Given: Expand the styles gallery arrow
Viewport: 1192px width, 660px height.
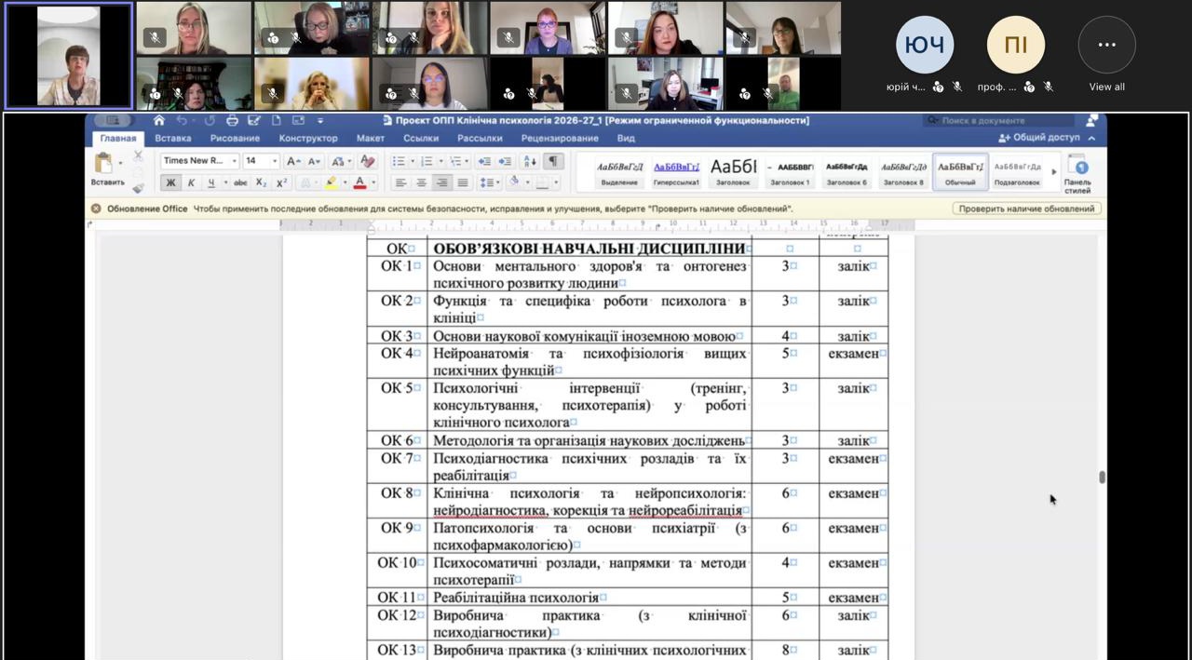Looking at the screenshot, I should (x=1053, y=171).
